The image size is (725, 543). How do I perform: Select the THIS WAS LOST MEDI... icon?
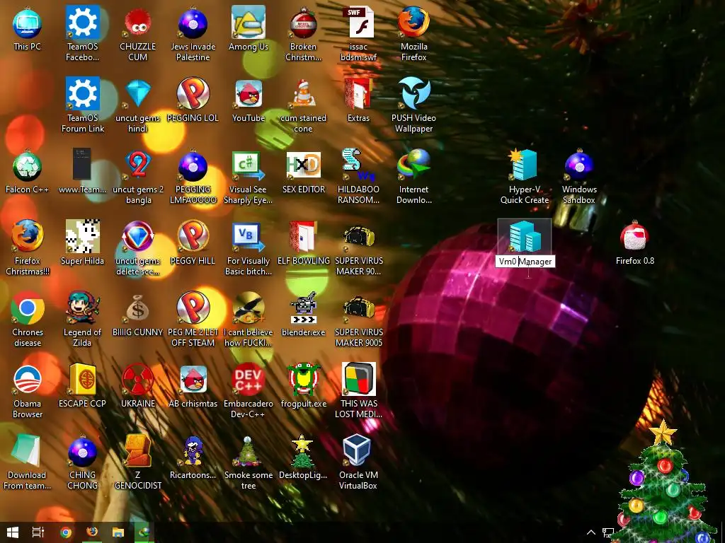(358, 380)
